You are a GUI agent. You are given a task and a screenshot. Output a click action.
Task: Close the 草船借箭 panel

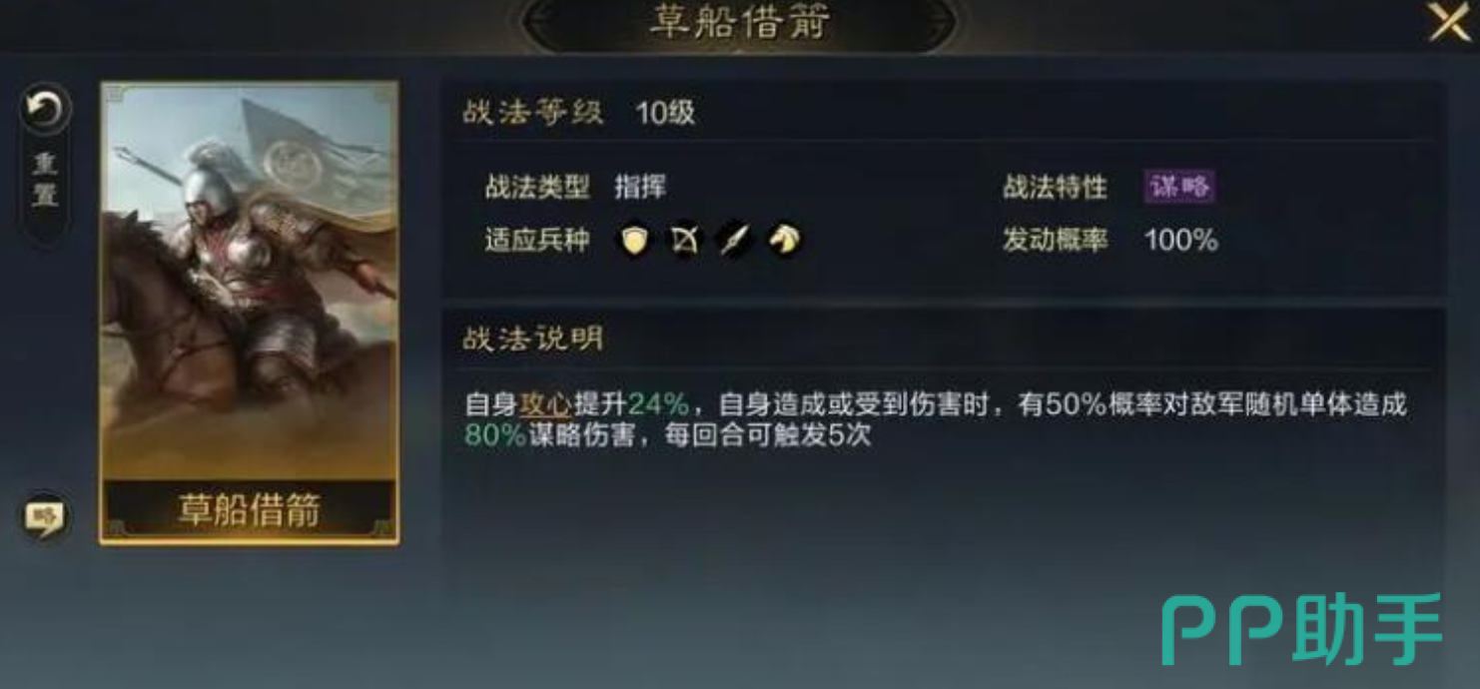(x=1449, y=22)
